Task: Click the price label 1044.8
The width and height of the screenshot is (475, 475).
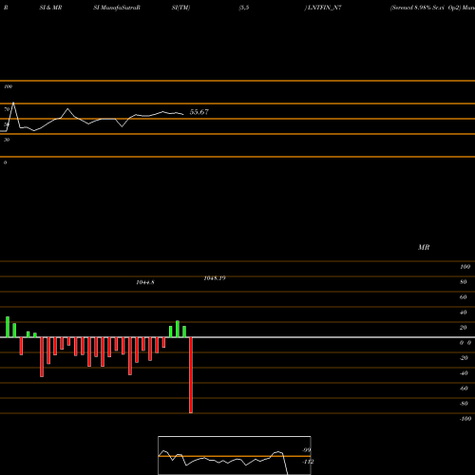Action: point(145,282)
